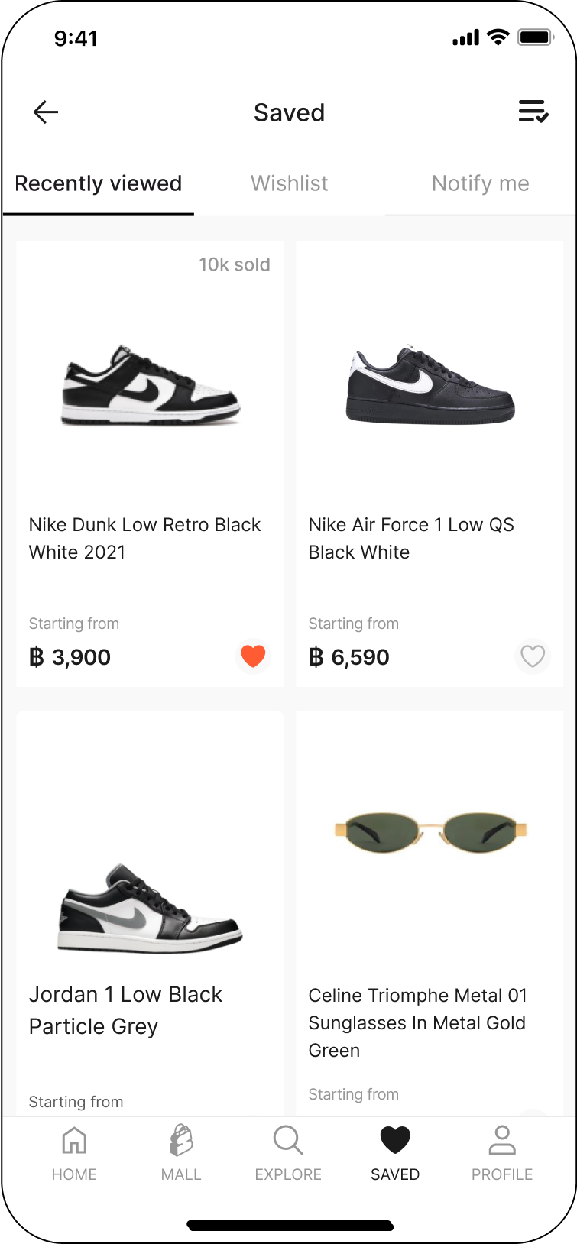The height and width of the screenshot is (1244, 577).
Task: Tap the Wi-Fi status icon
Action: tap(498, 37)
